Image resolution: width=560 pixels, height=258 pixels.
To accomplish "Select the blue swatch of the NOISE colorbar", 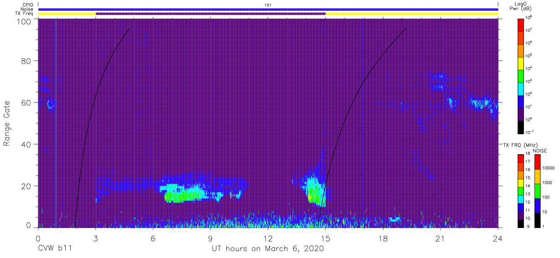I will pyautogui.click(x=537, y=205).
